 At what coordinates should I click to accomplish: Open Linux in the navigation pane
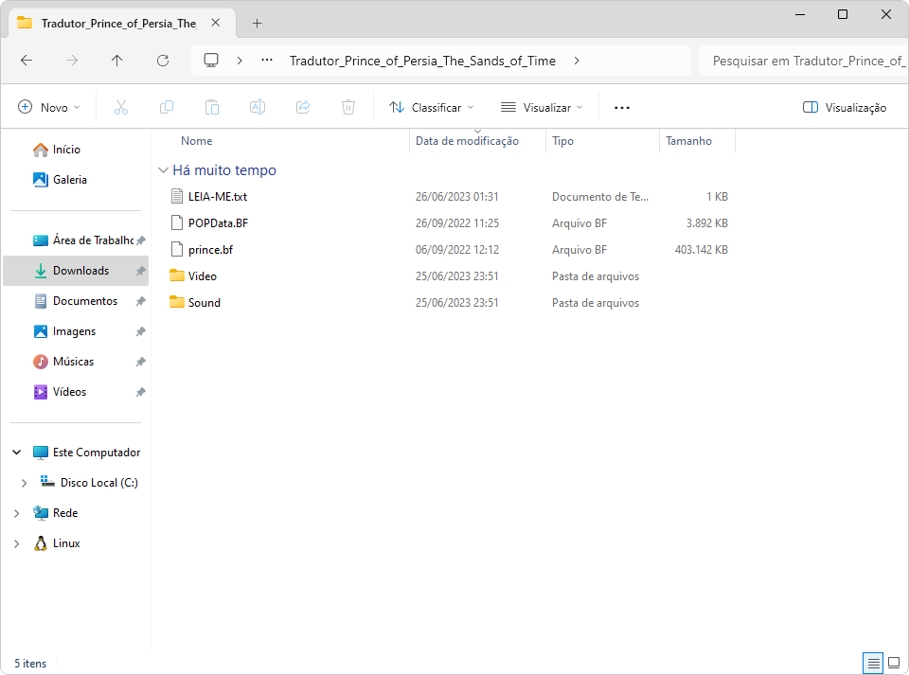(57, 542)
